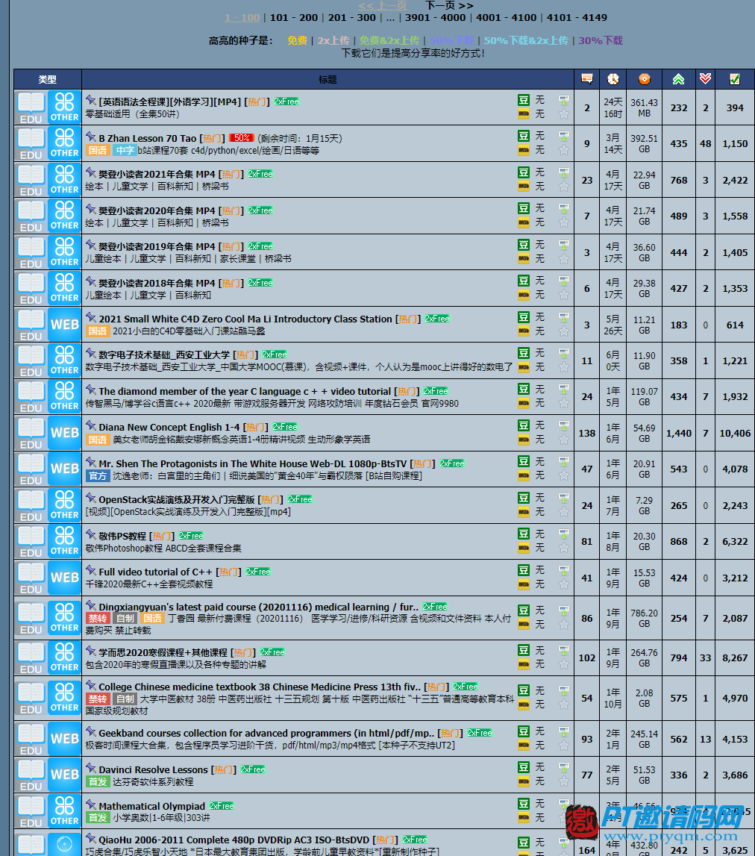Click sticky pin icon beside 数字电子技术基础 title
The height and width of the screenshot is (856, 755).
click(90, 353)
